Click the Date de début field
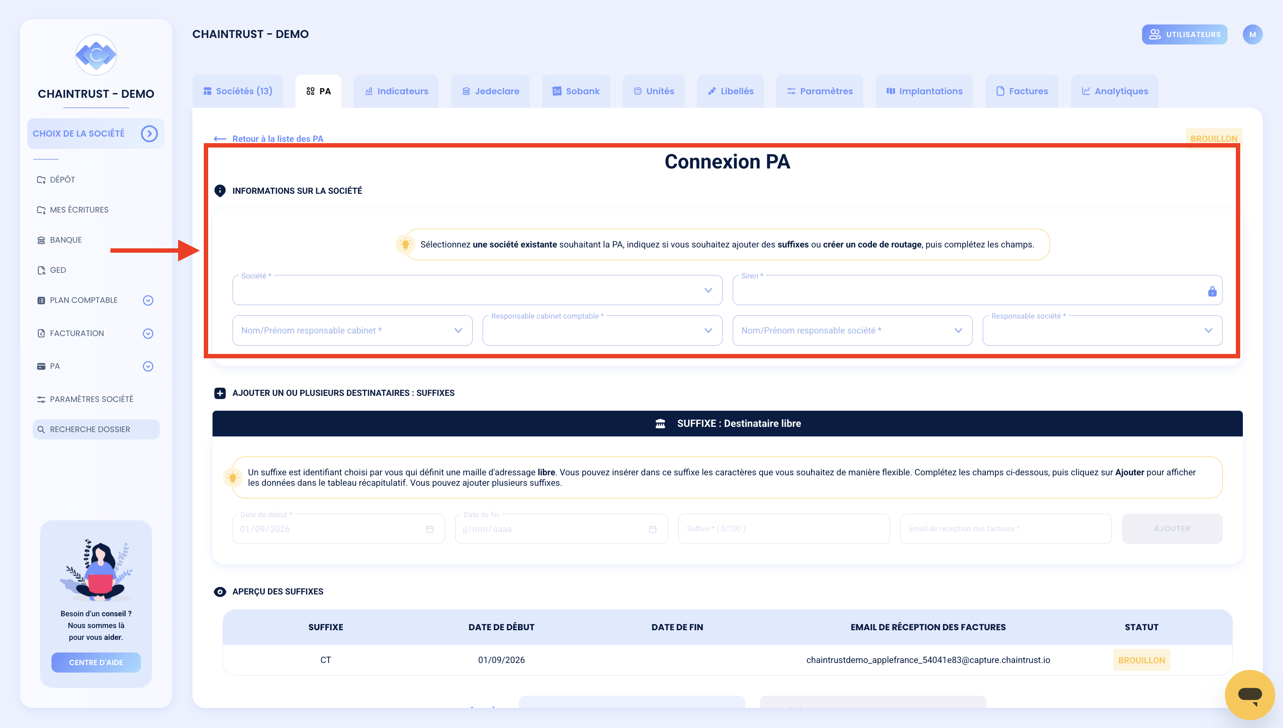This screenshot has width=1283, height=728. 338,529
